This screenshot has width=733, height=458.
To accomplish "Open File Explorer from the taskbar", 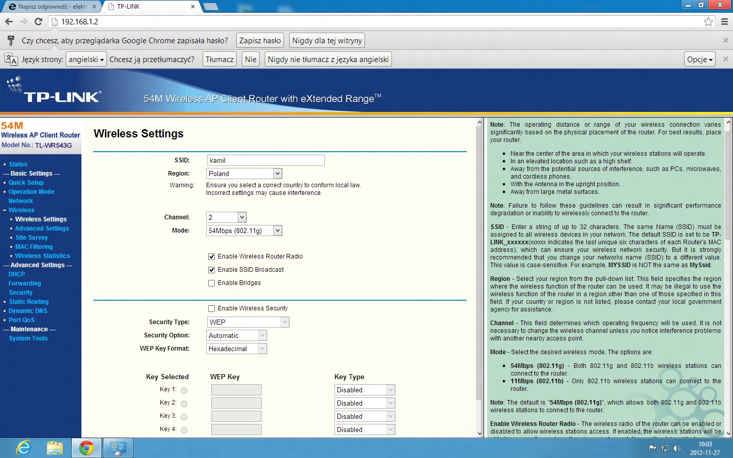I will coord(55,448).
